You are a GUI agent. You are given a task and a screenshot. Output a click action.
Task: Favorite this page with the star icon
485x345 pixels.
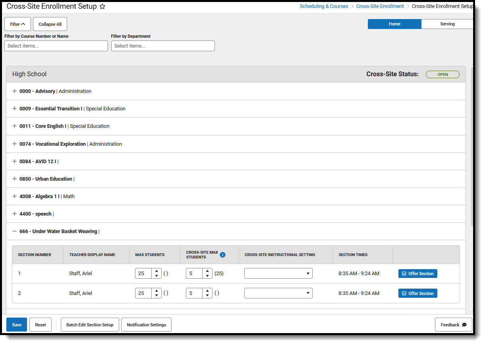tap(102, 6)
